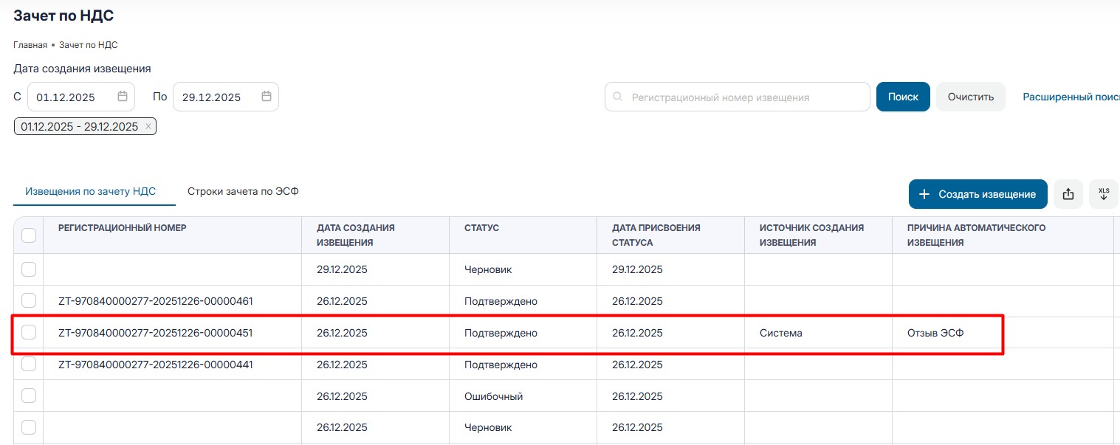The width and height of the screenshot is (1120, 445).
Task: Open calendar icon in start date field
Action: tap(123, 97)
